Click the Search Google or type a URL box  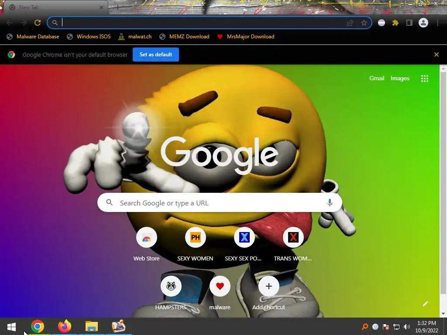[220, 203]
